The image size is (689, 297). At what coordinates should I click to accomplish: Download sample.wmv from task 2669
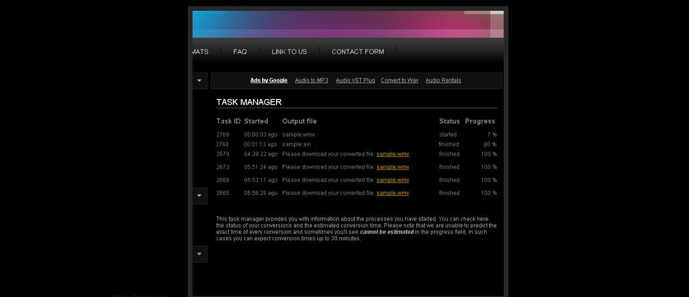(x=393, y=180)
